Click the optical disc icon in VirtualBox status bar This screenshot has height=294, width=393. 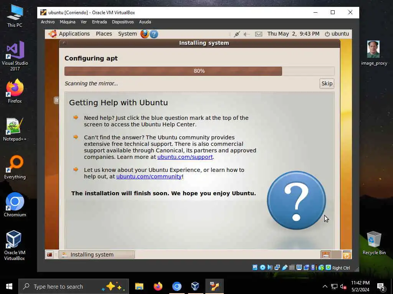tap(263, 268)
